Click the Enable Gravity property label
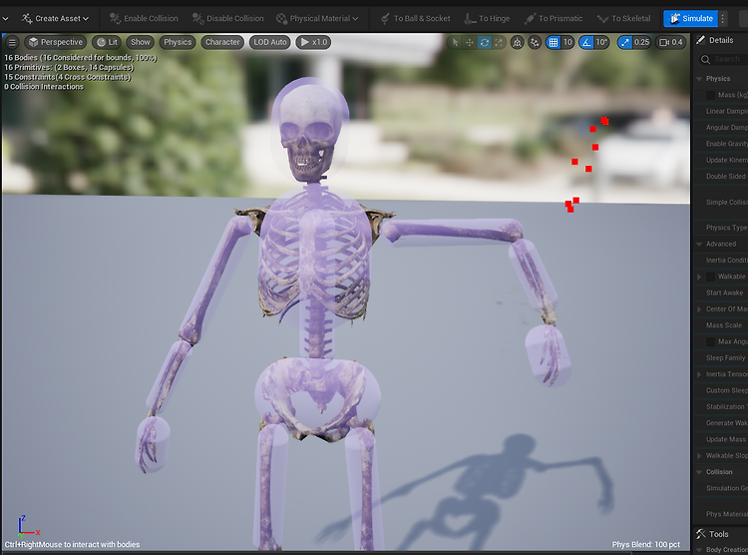Image resolution: width=748 pixels, height=555 pixels. tap(727, 144)
